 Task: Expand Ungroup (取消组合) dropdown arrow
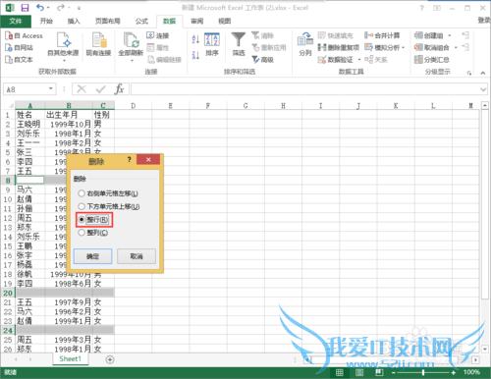click(456, 48)
